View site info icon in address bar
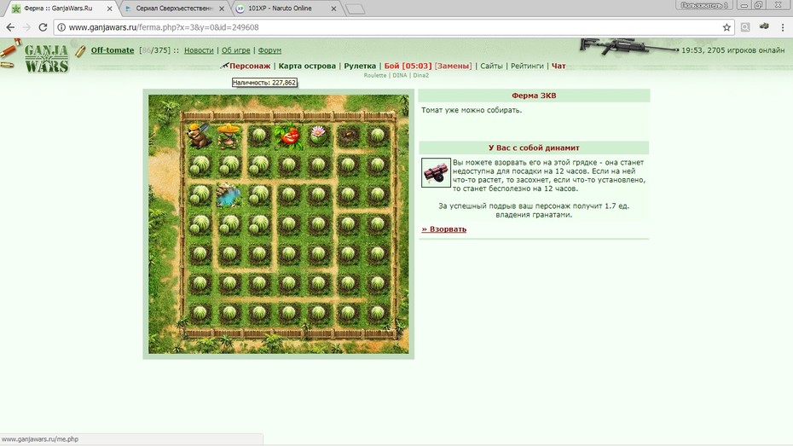This screenshot has width=793, height=446. click(61, 27)
